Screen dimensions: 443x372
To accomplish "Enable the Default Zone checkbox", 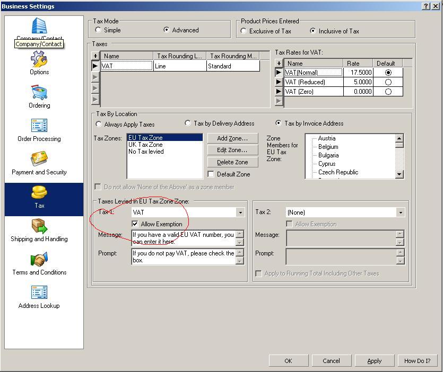I will coord(211,174).
